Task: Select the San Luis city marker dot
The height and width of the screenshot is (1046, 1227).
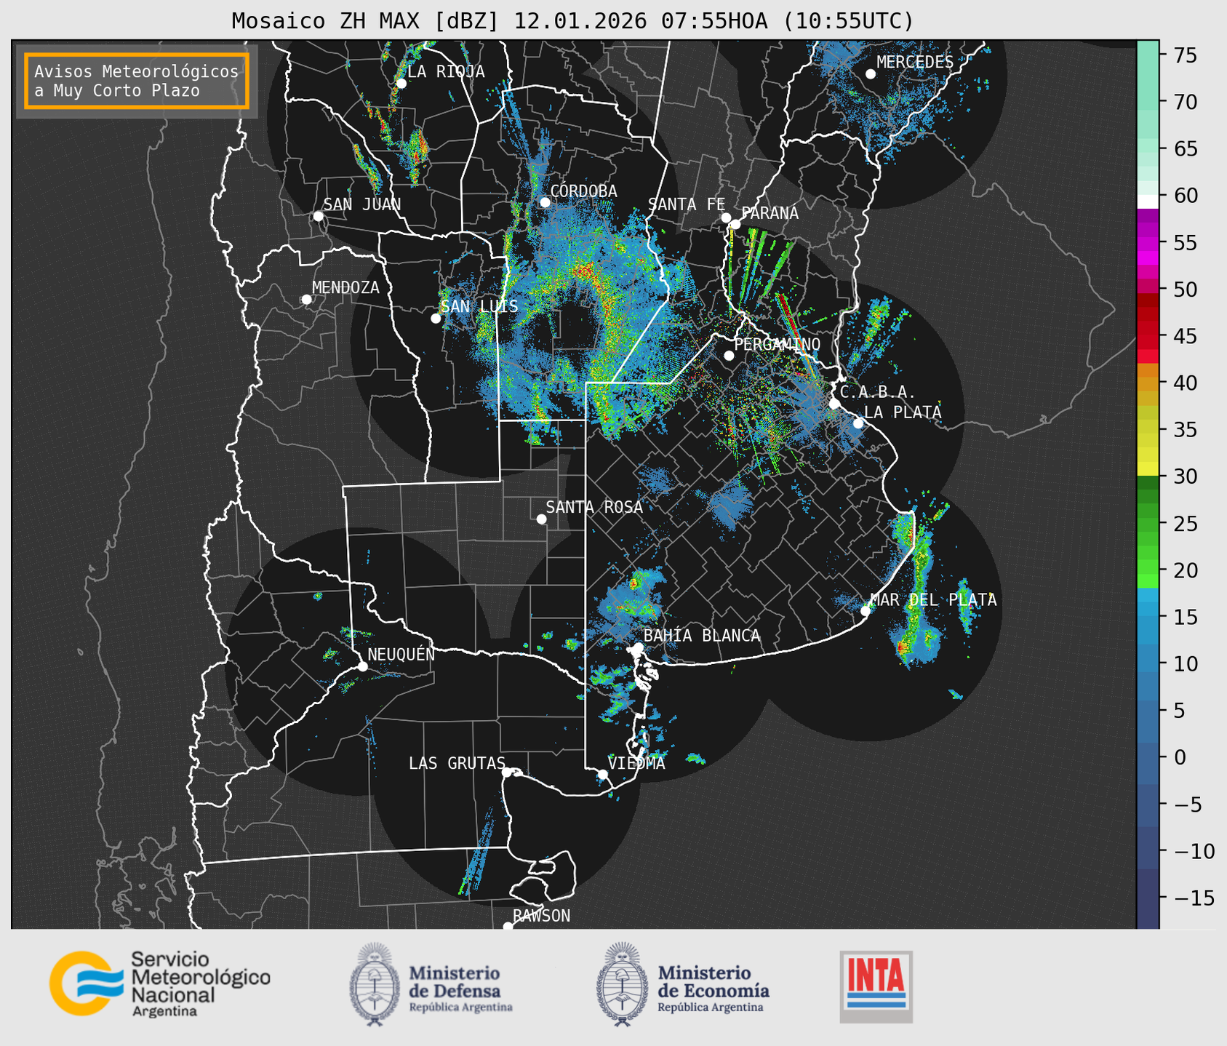Action: click(x=436, y=319)
